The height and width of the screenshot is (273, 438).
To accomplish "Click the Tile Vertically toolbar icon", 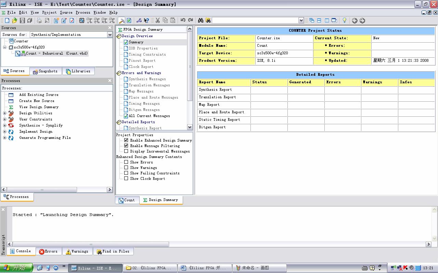I will click(327, 20).
